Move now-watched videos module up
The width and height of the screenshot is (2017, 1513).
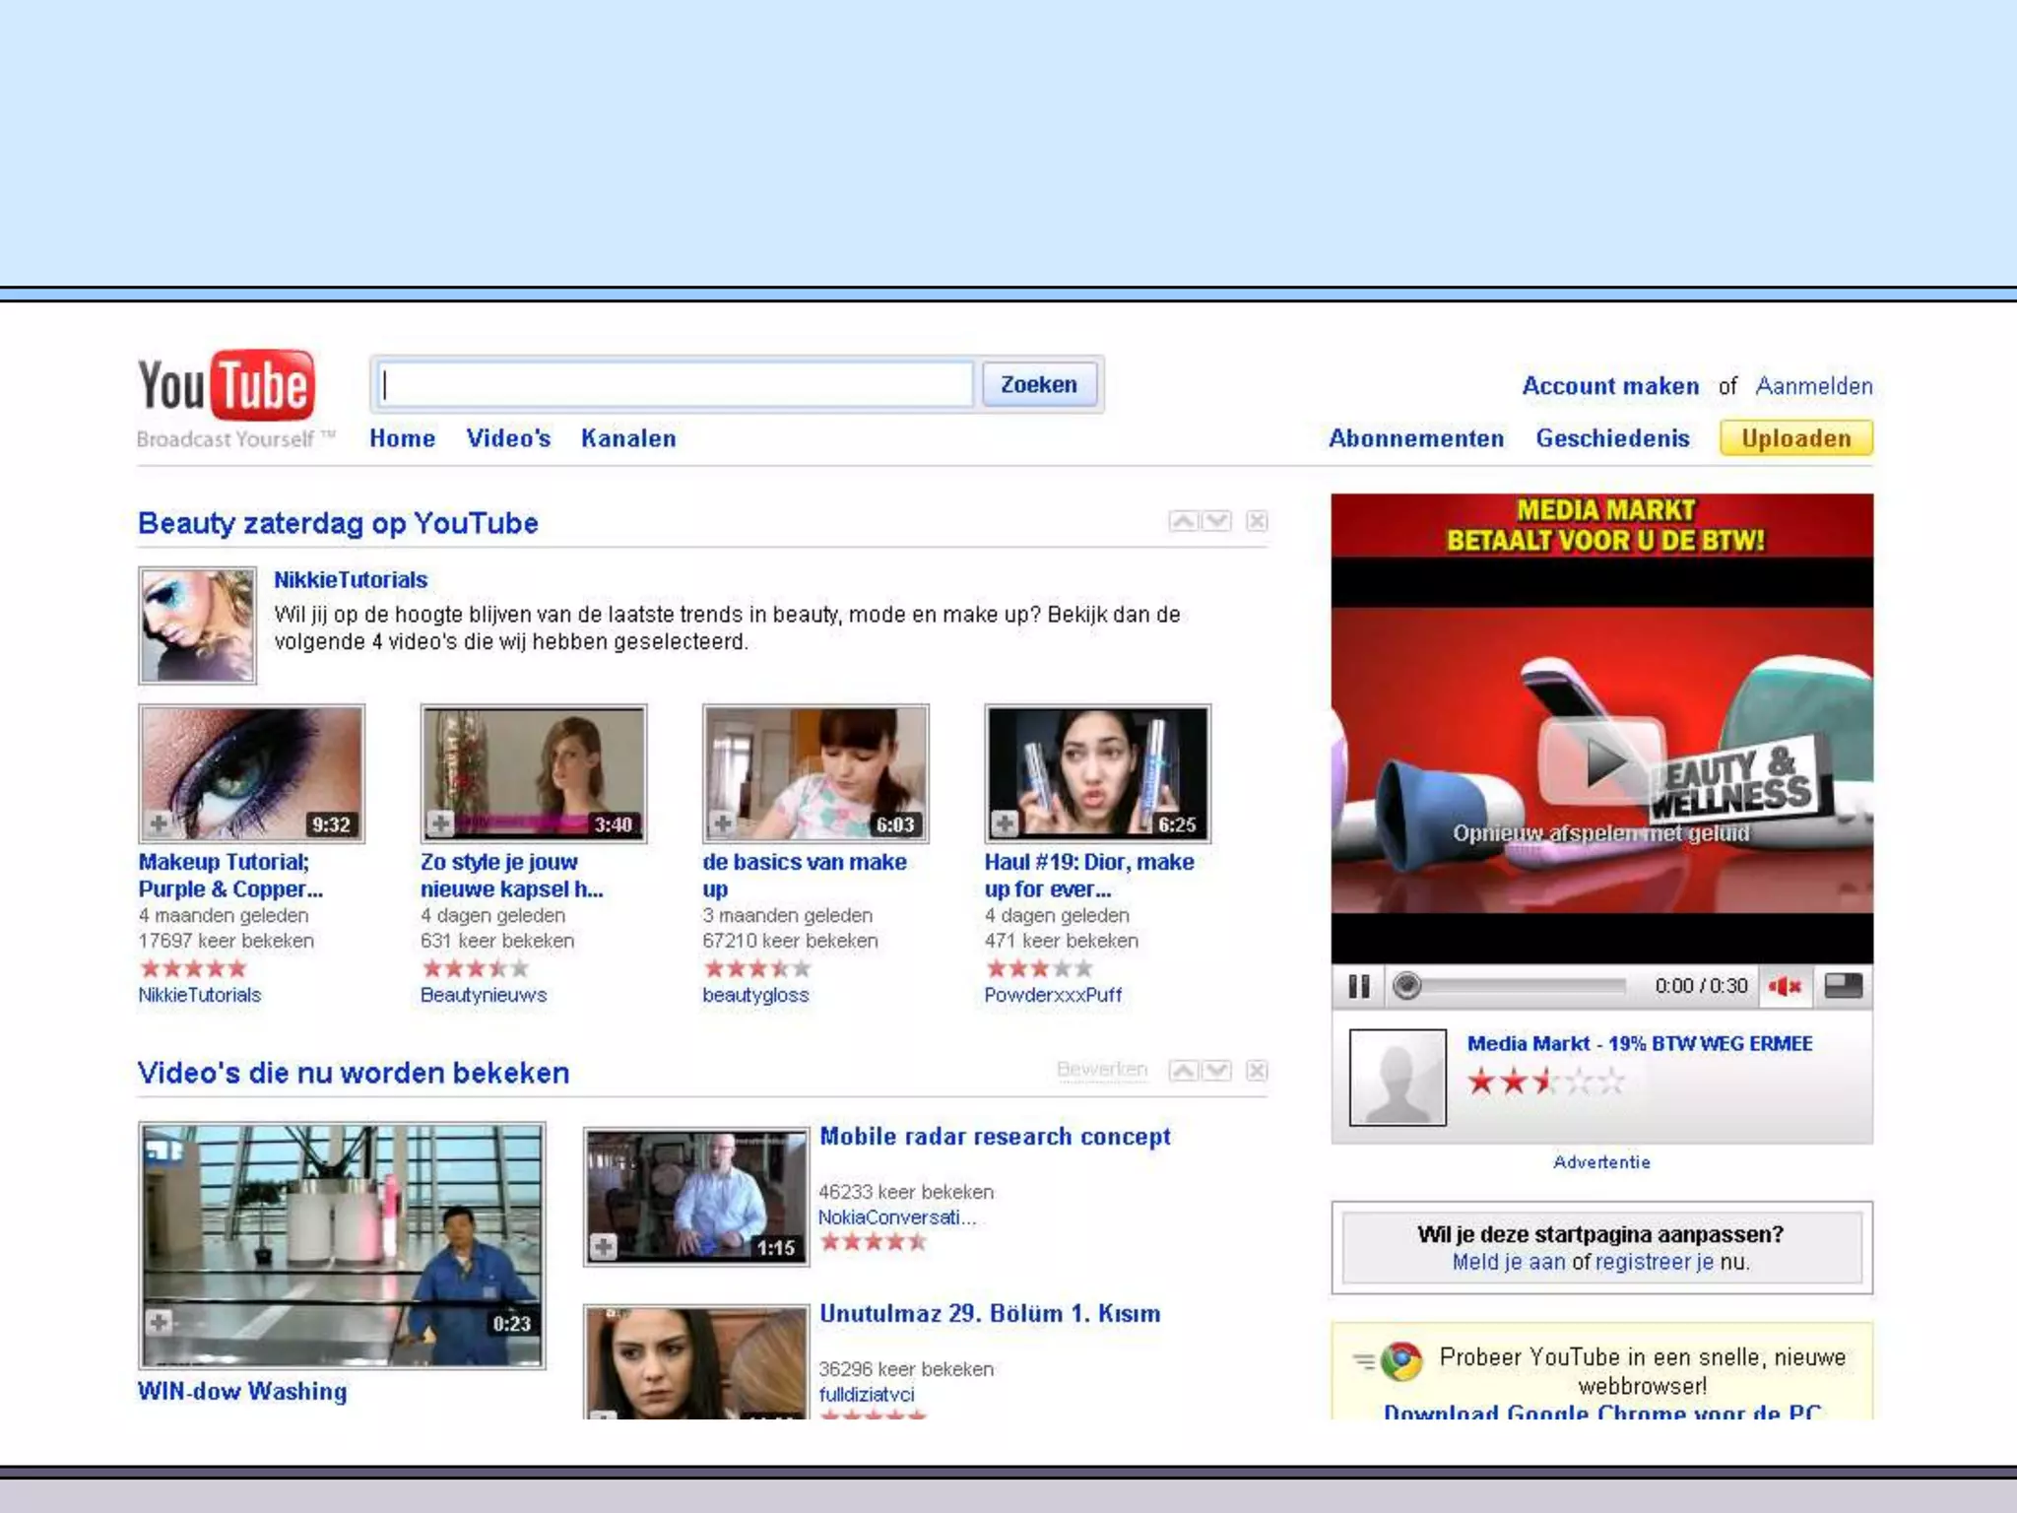(1183, 1071)
